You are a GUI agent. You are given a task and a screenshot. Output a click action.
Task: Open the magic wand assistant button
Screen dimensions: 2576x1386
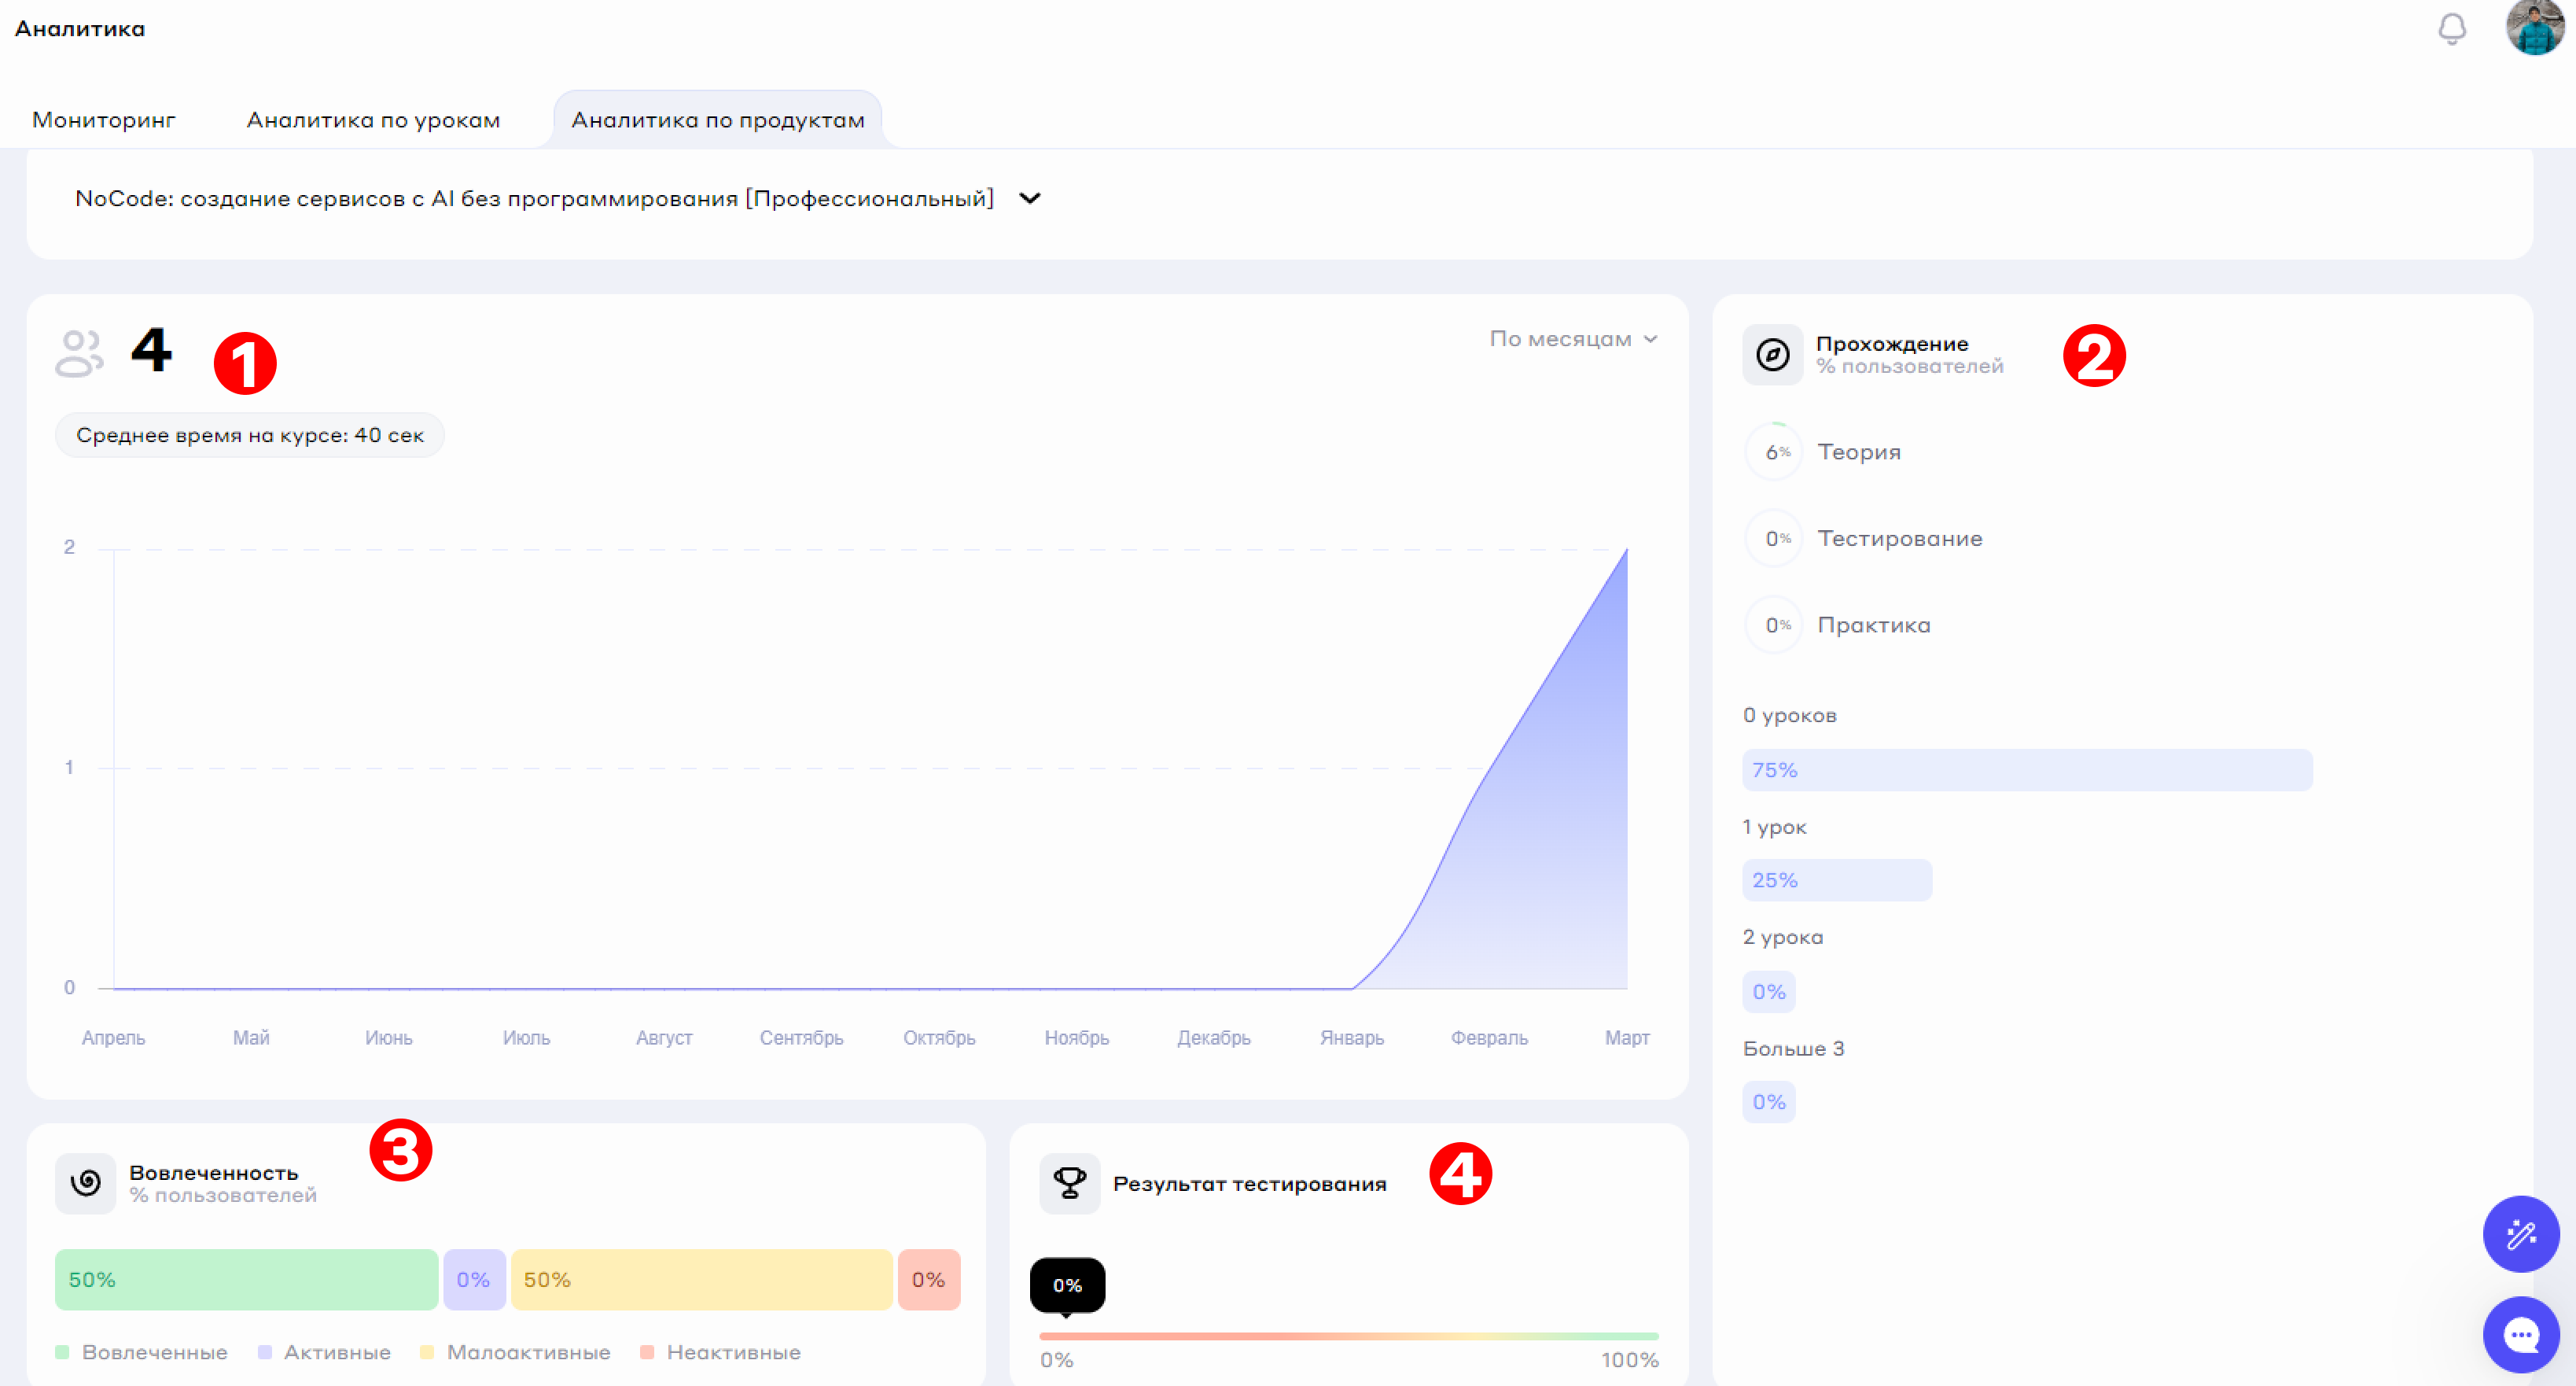click(x=2520, y=1234)
